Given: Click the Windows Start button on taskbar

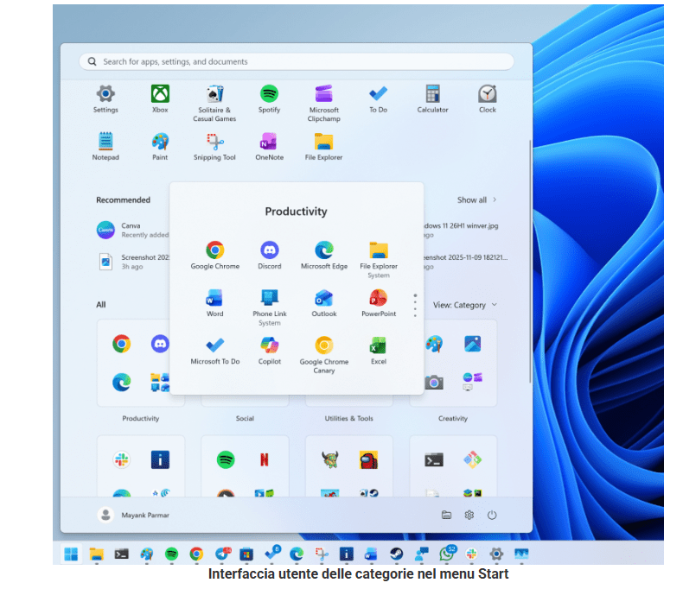Looking at the screenshot, I should pyautogui.click(x=70, y=554).
